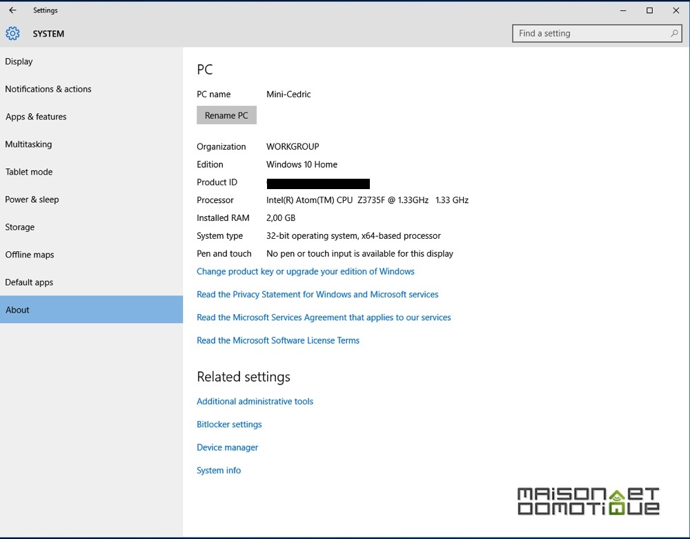Click the 2,00 GB RAM value
This screenshot has height=539, width=690.
point(281,218)
